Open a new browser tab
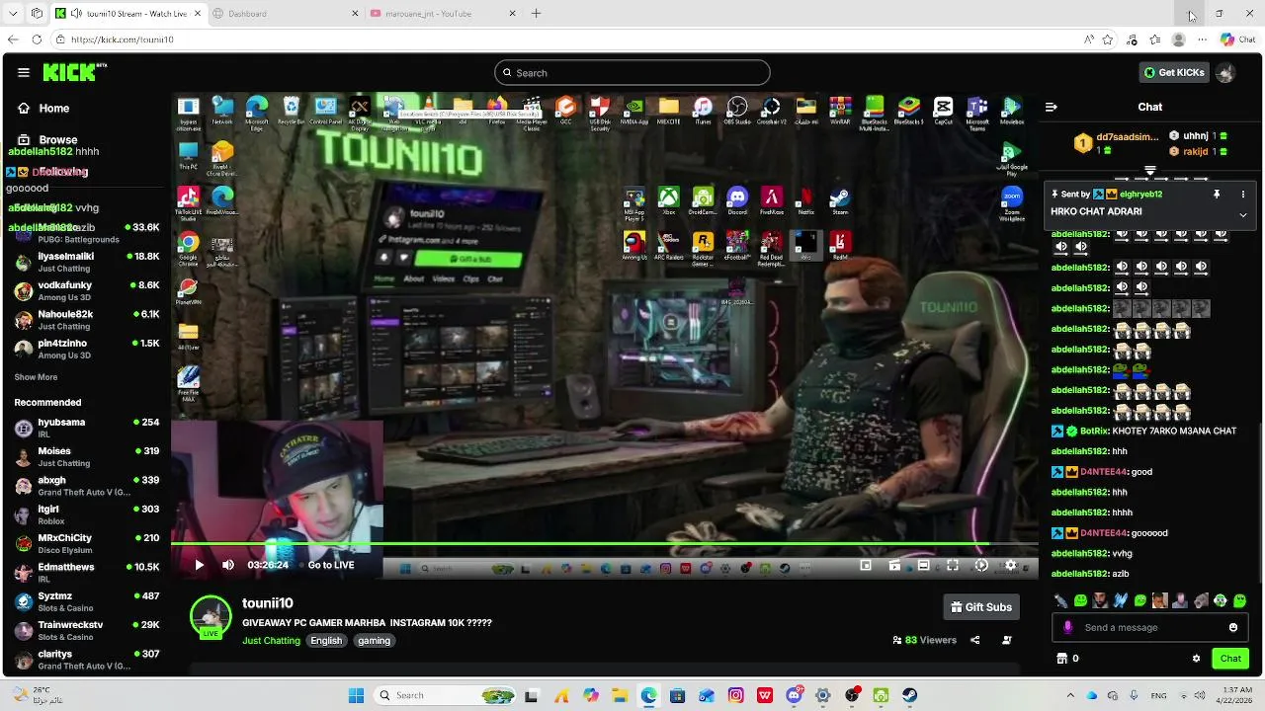Image resolution: width=1265 pixels, height=711 pixels. [x=536, y=14]
